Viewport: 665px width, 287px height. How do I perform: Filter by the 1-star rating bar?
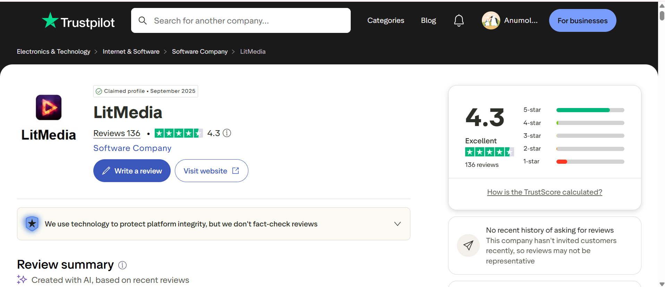click(x=590, y=162)
